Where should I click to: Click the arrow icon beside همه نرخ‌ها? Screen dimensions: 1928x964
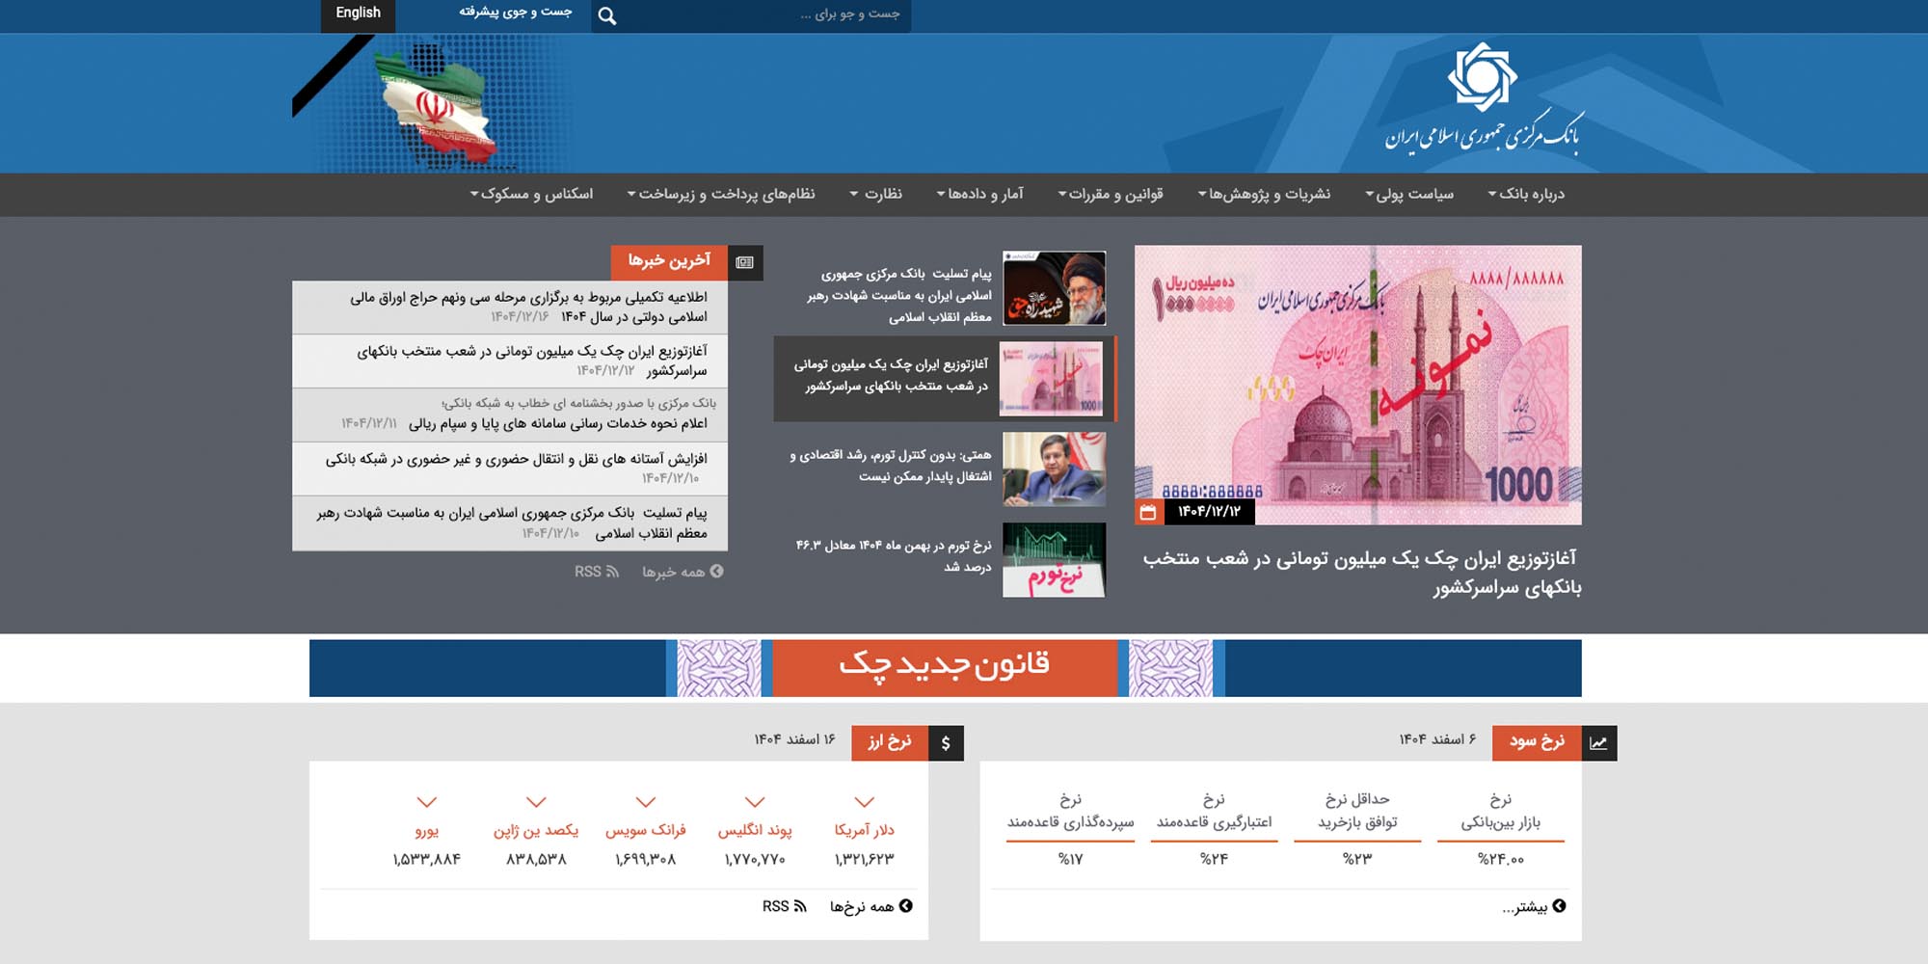coord(905,906)
